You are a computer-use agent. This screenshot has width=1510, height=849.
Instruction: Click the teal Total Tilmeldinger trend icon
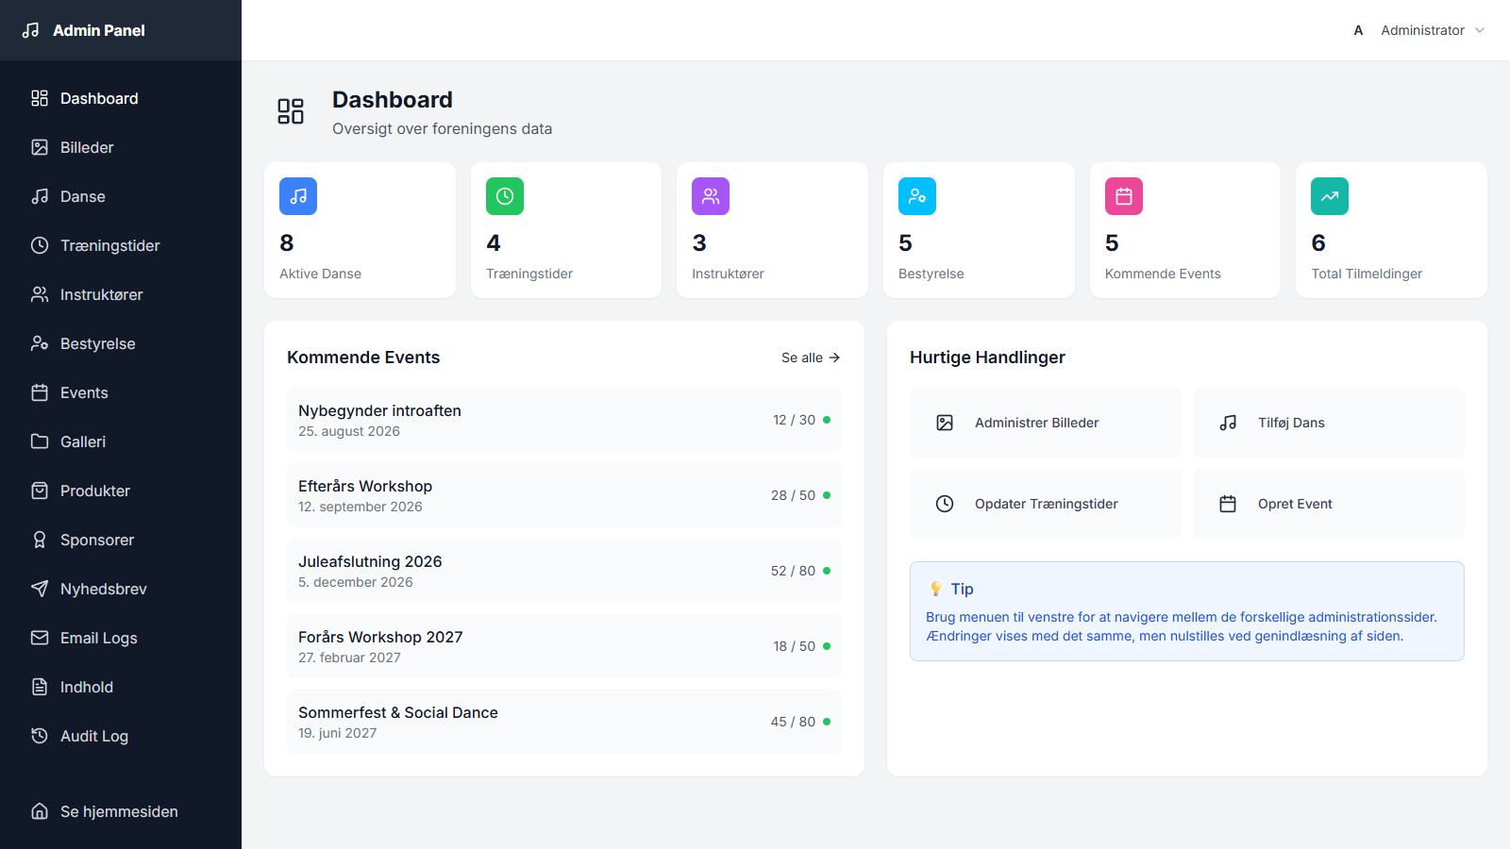[x=1330, y=196]
